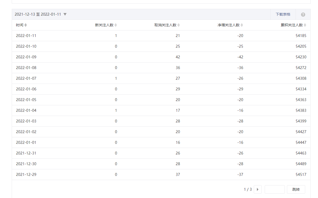318x198 pixels.
Task: Select cumulative value 54272 cell
Action: (x=301, y=68)
